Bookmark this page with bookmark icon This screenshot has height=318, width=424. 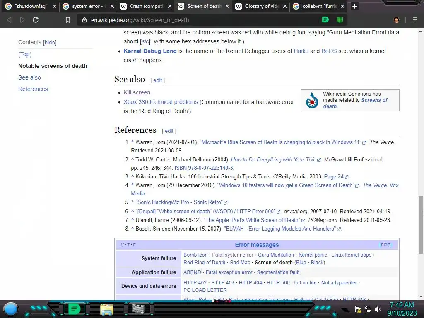[x=68, y=20]
